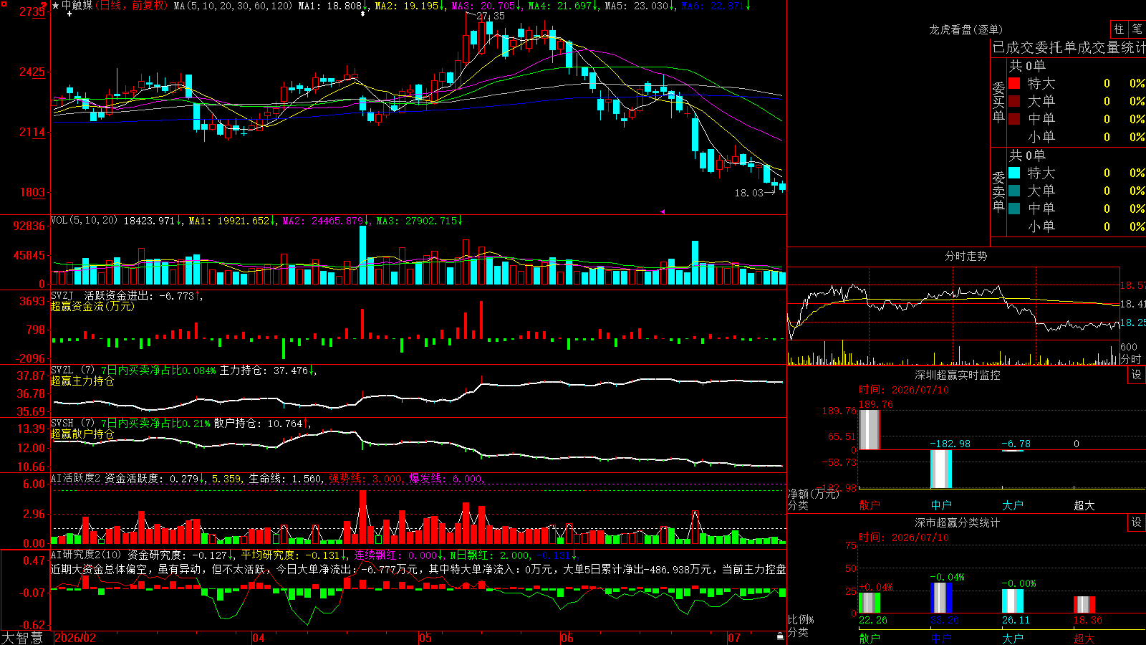
Task: Select 大户 category in 深圳超赢实时监控 chart
Action: pyautogui.click(x=1013, y=505)
